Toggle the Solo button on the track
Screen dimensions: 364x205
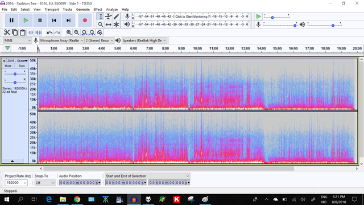click(22, 66)
